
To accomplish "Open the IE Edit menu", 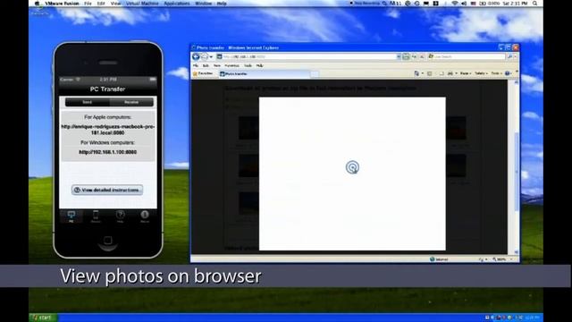I will click(206, 65).
